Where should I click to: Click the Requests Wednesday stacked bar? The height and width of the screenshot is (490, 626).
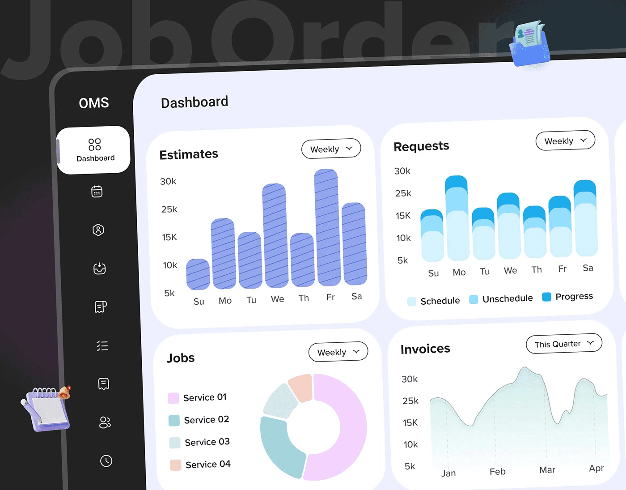[509, 226]
